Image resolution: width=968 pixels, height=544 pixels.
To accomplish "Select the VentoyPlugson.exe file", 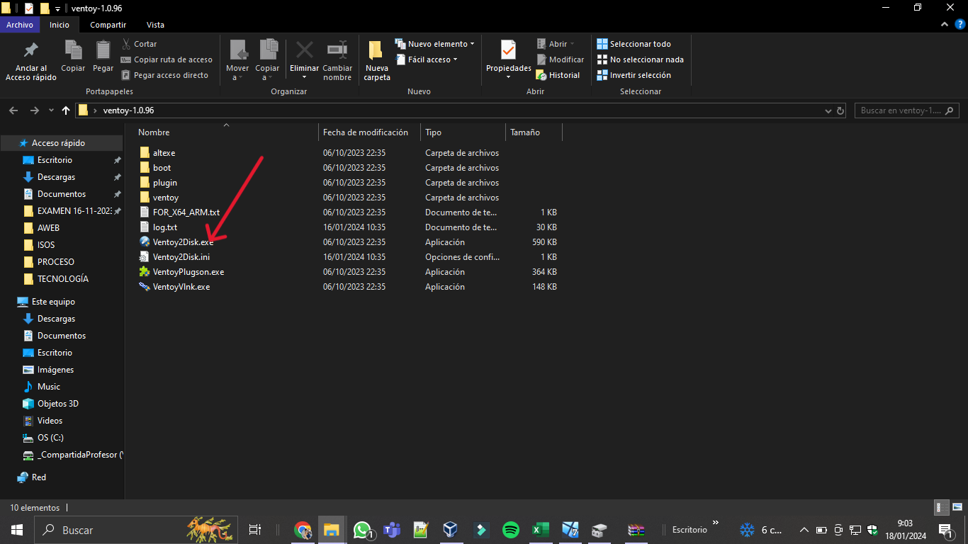I will (x=188, y=272).
